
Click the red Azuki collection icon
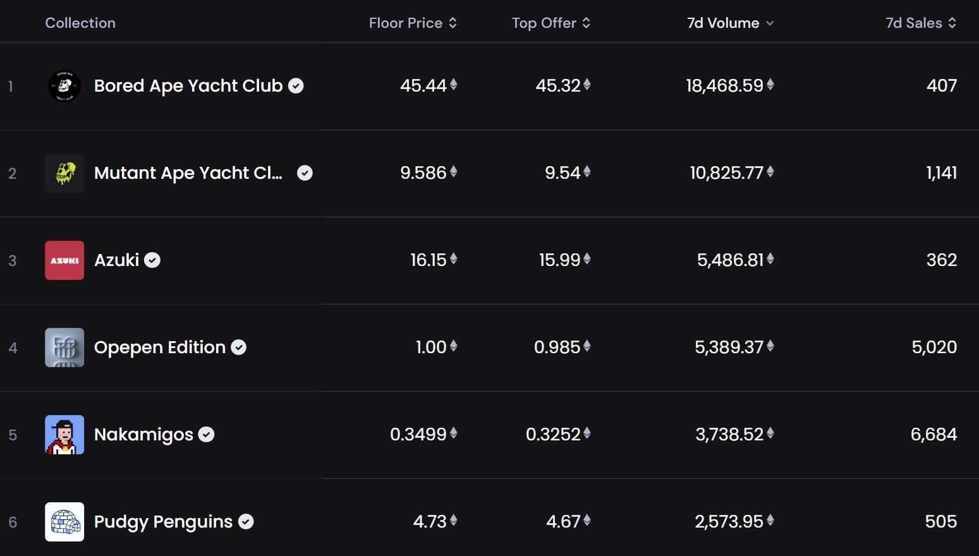pos(64,260)
